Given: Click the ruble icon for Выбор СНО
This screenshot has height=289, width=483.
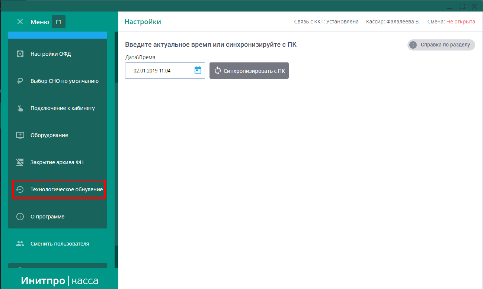Looking at the screenshot, I should (x=20, y=81).
